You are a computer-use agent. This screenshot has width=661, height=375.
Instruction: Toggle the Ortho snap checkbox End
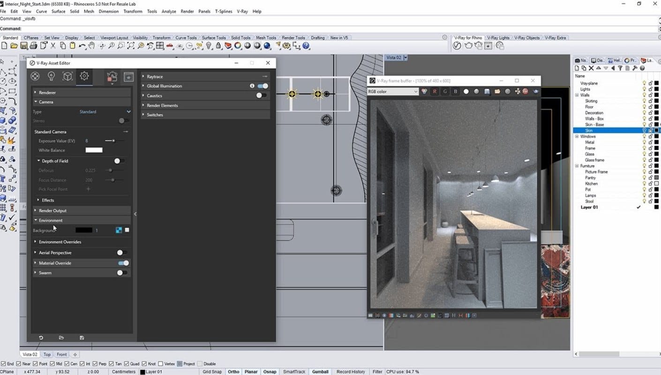click(4, 364)
